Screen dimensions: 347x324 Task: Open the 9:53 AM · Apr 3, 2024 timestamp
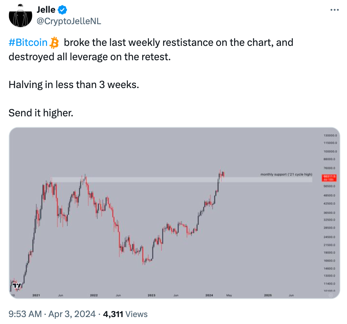52,314
